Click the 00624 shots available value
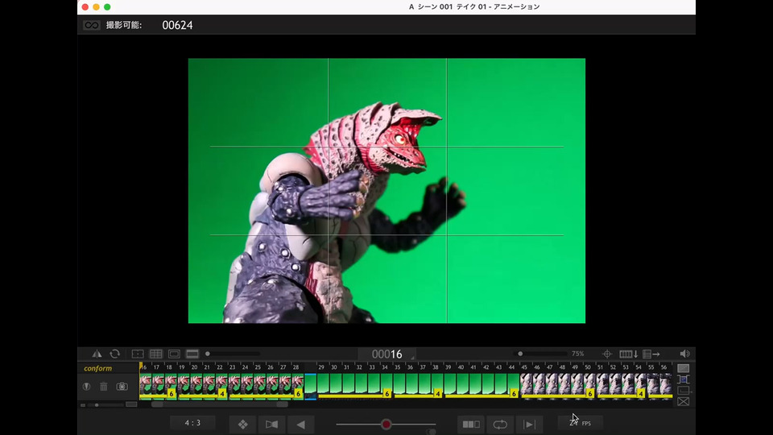The image size is (773, 435). pos(177,25)
